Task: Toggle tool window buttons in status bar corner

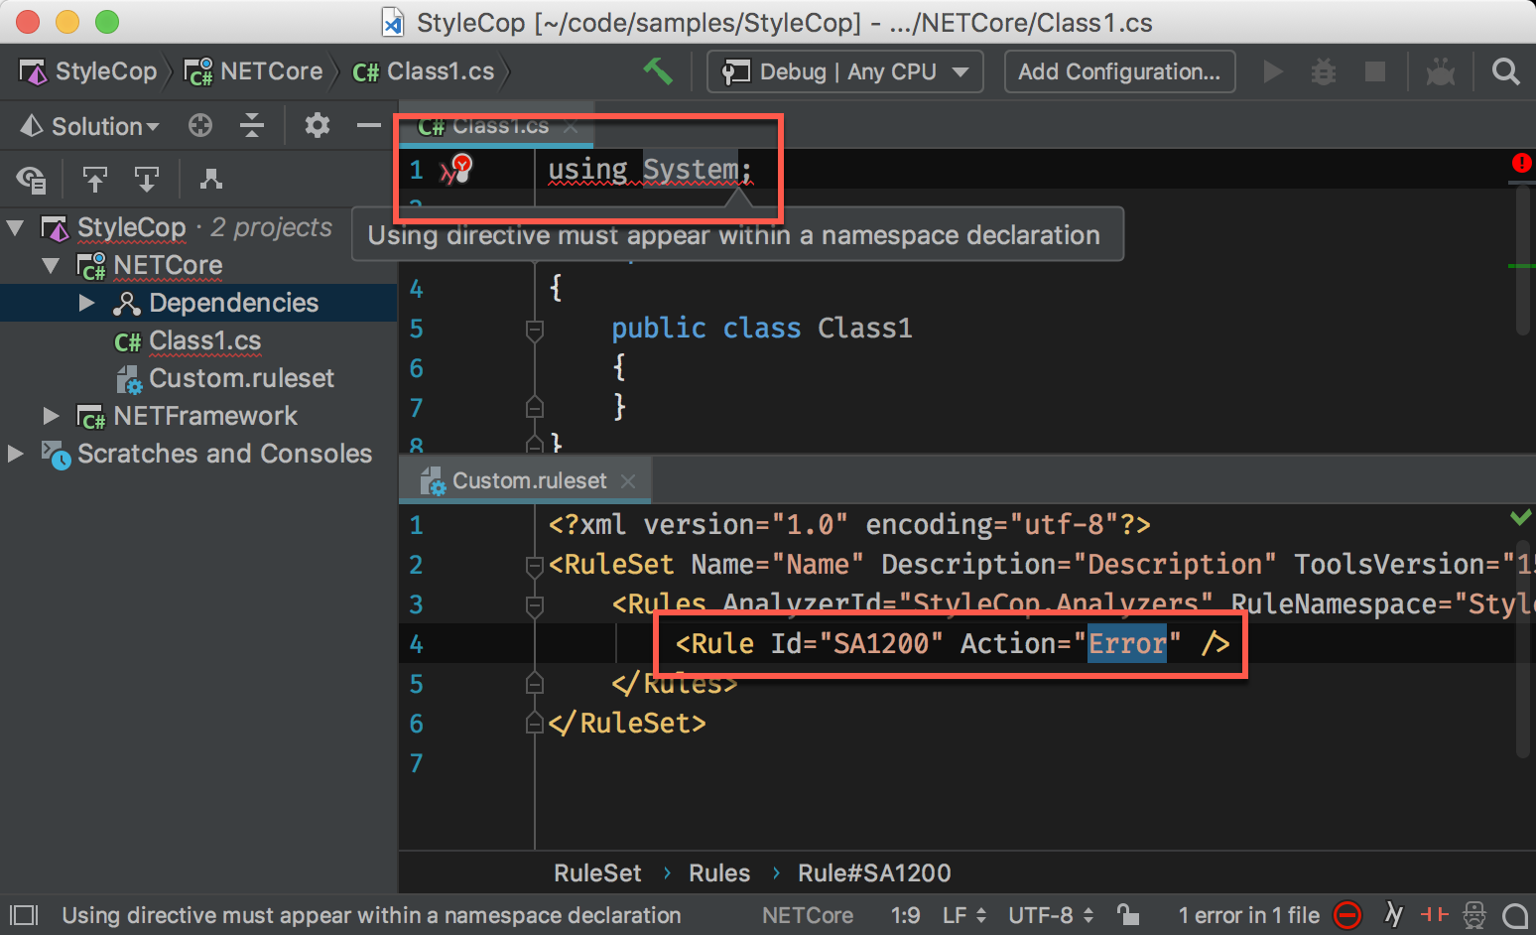Action: (x=24, y=915)
